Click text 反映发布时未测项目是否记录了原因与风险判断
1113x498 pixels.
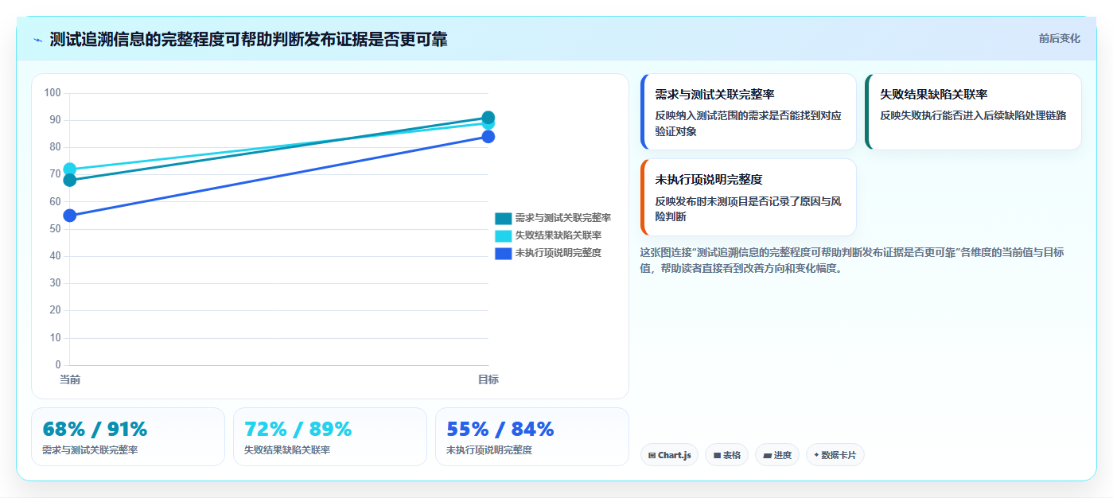point(748,208)
